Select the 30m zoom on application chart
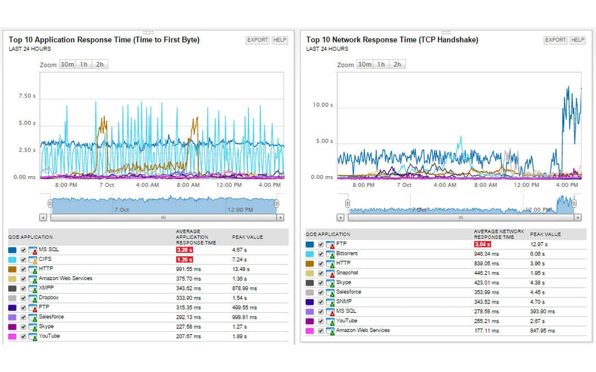 click(x=68, y=65)
